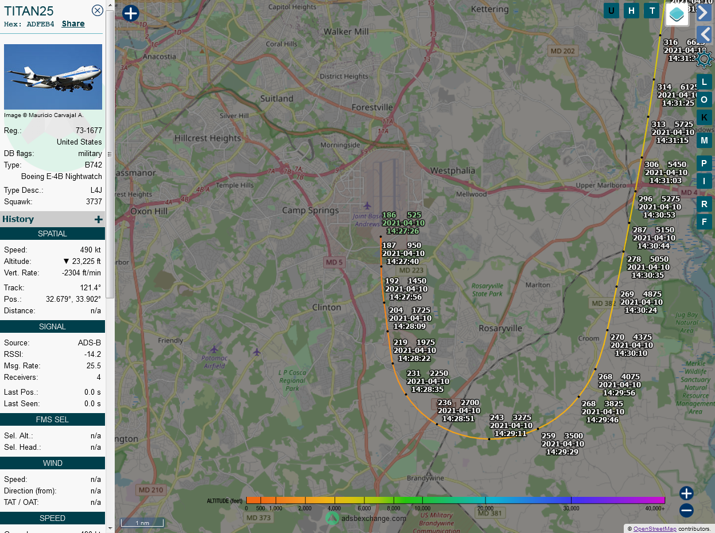Click the large plus icon at map corner
This screenshot has height=533, width=715.
tap(131, 13)
